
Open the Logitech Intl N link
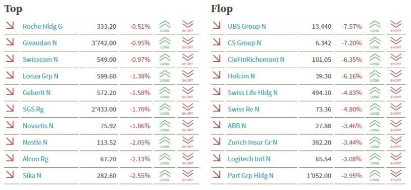point(249,159)
